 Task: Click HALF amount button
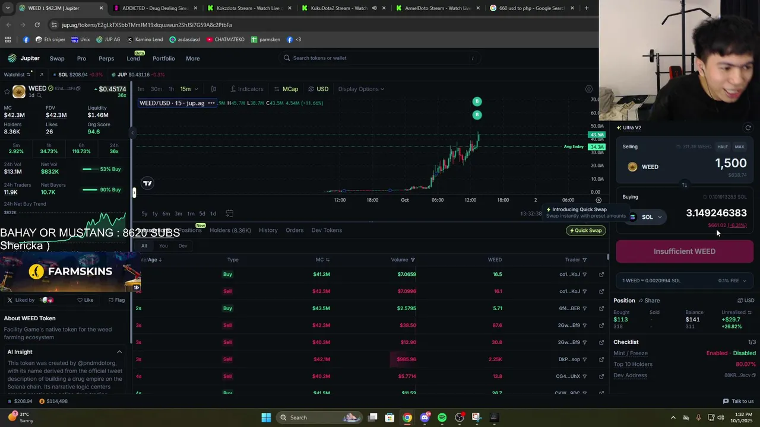click(722, 147)
